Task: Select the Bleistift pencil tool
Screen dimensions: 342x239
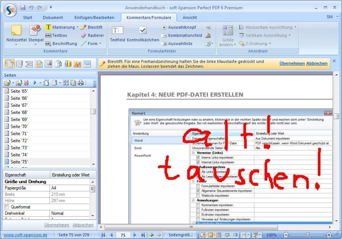Action: point(92,27)
